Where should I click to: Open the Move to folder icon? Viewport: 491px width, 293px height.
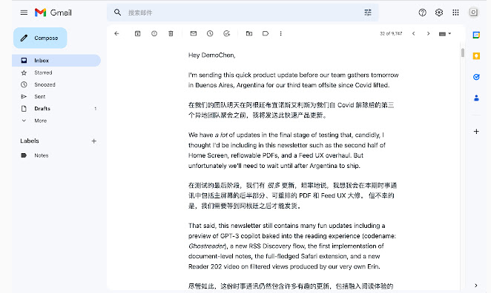click(249, 33)
